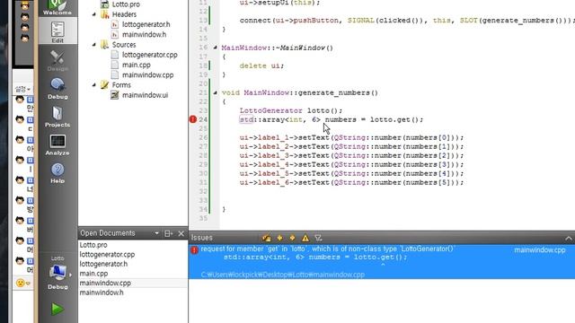This screenshot has height=323, width=575.
Task: Go to previous issue arrow
Action: tap(279, 238)
